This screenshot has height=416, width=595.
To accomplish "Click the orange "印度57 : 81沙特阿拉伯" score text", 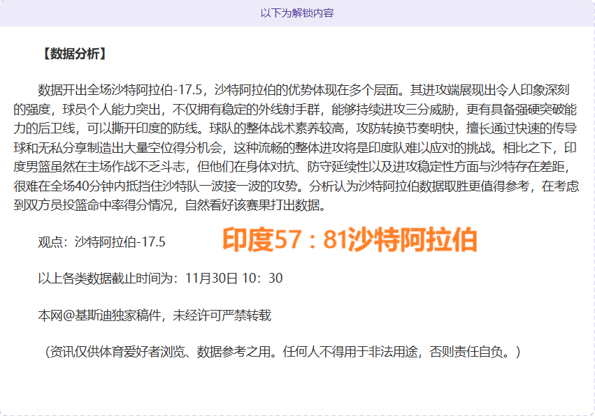I will click(x=350, y=240).
